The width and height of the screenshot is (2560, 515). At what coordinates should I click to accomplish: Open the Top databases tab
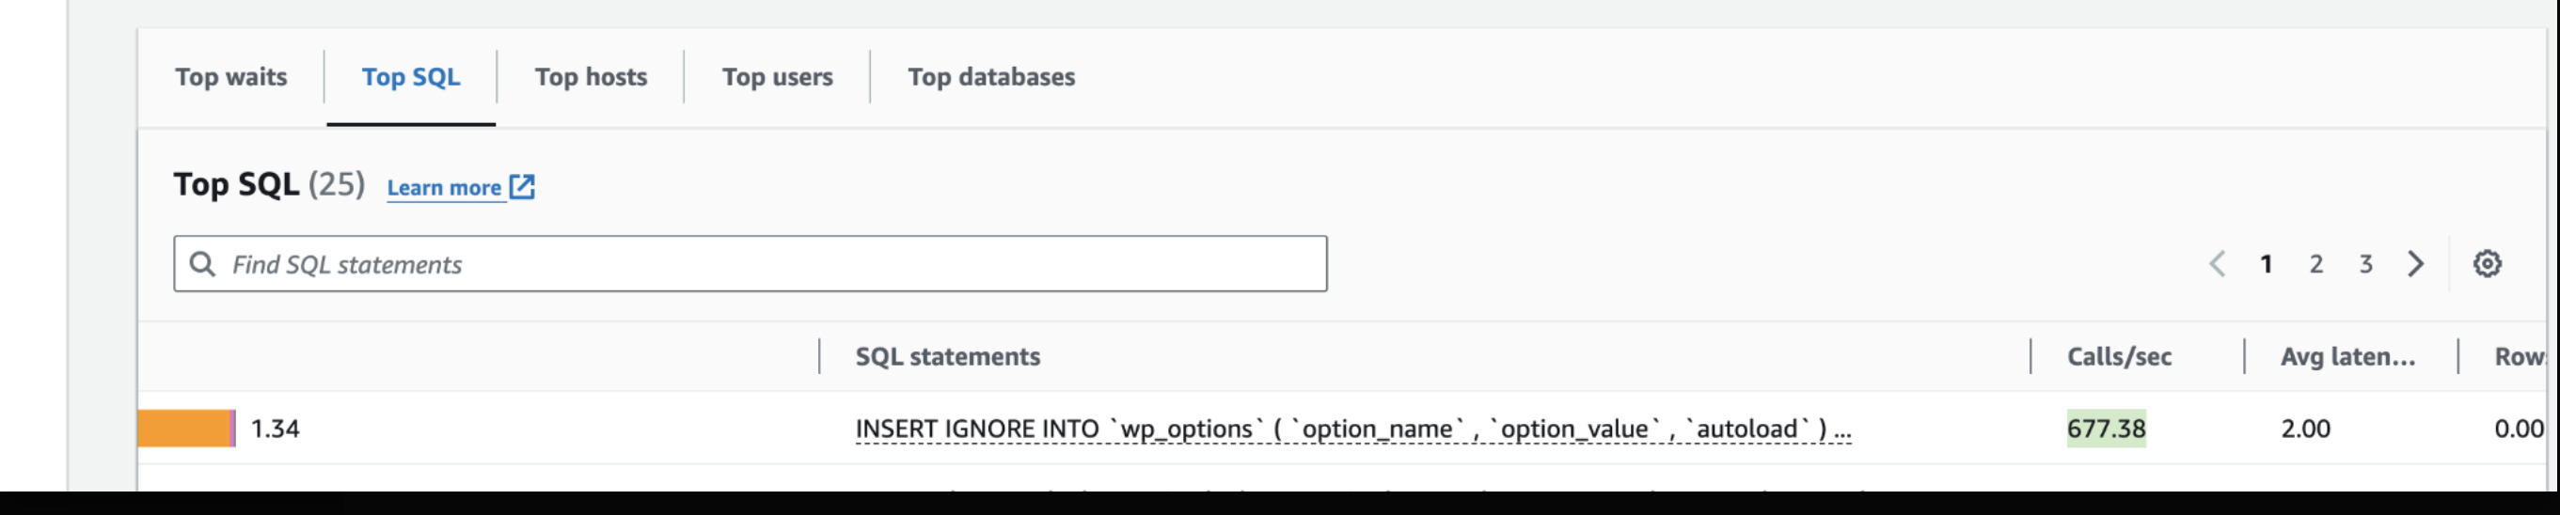[x=991, y=76]
